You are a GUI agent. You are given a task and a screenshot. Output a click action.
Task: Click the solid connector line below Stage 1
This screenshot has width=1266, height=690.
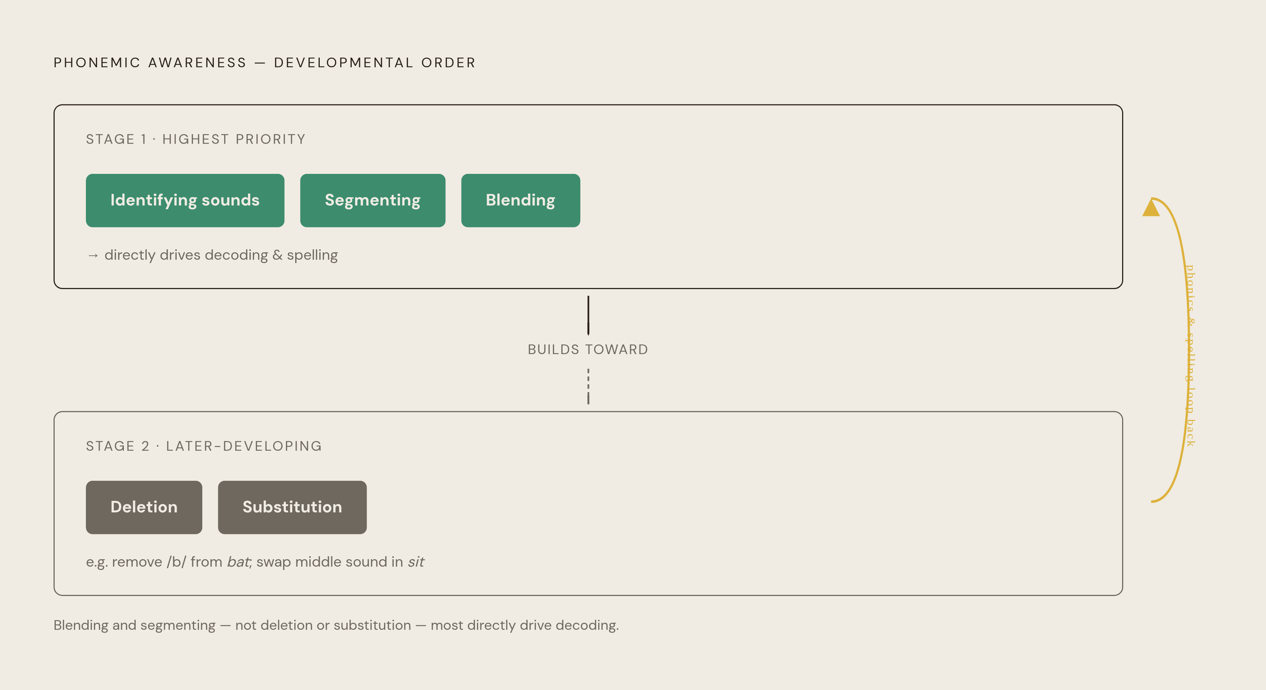(x=588, y=315)
